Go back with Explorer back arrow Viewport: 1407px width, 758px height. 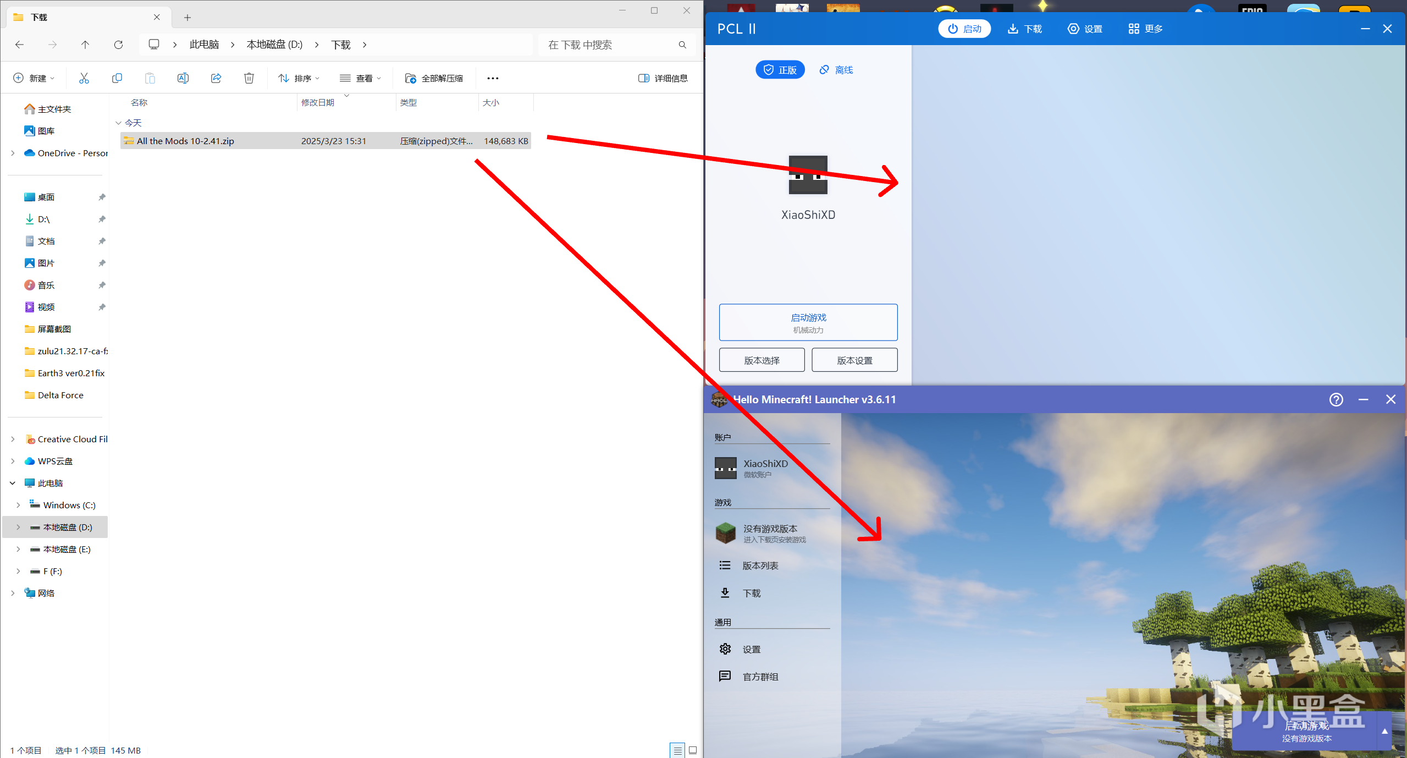tap(20, 45)
